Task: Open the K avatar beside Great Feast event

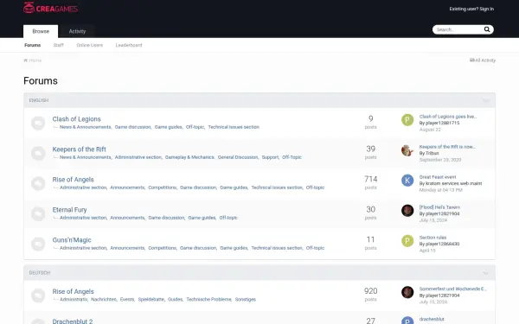Action: click(x=407, y=181)
